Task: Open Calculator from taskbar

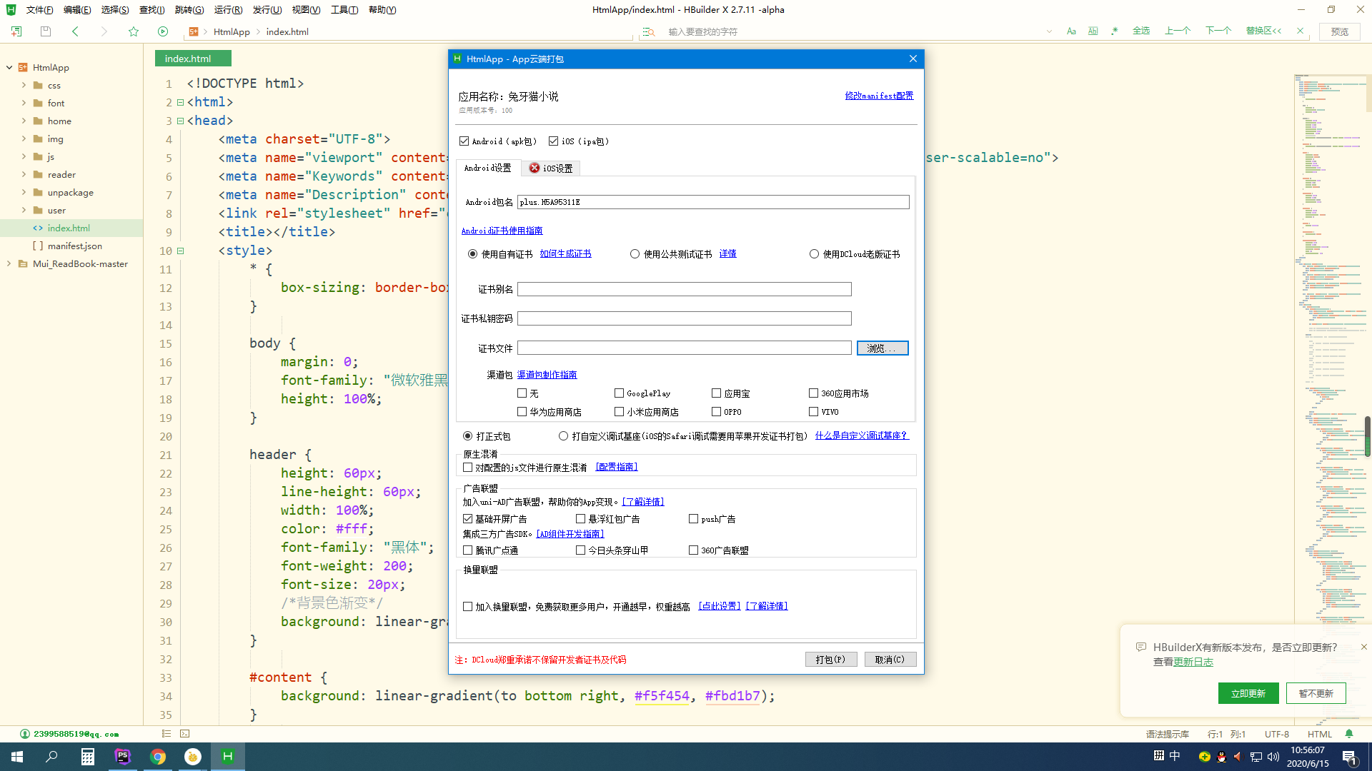Action: (x=87, y=757)
